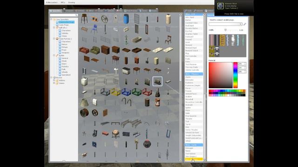Spawn the tall beige propane tank prop
298x167 pixels.
[168, 19]
